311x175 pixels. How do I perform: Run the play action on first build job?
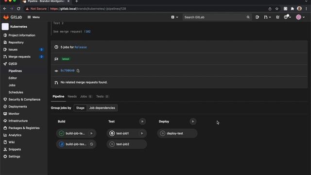91,134
